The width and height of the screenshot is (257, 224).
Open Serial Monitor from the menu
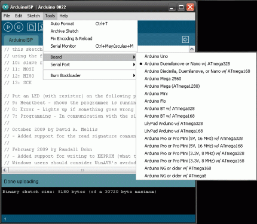click(90, 46)
